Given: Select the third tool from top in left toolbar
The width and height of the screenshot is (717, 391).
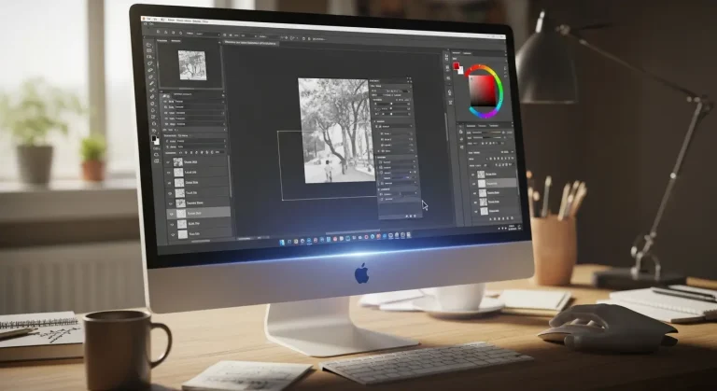Looking at the screenshot, I should 149,57.
